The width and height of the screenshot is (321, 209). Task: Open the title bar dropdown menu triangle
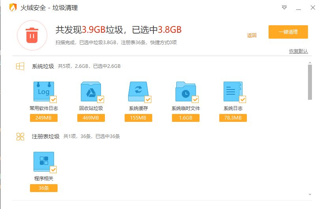[284, 7]
